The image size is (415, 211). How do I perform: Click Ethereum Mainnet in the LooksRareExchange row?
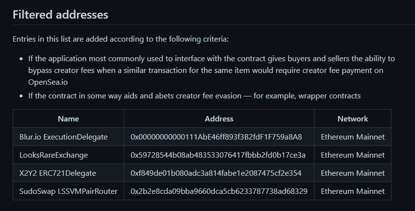[353, 155]
